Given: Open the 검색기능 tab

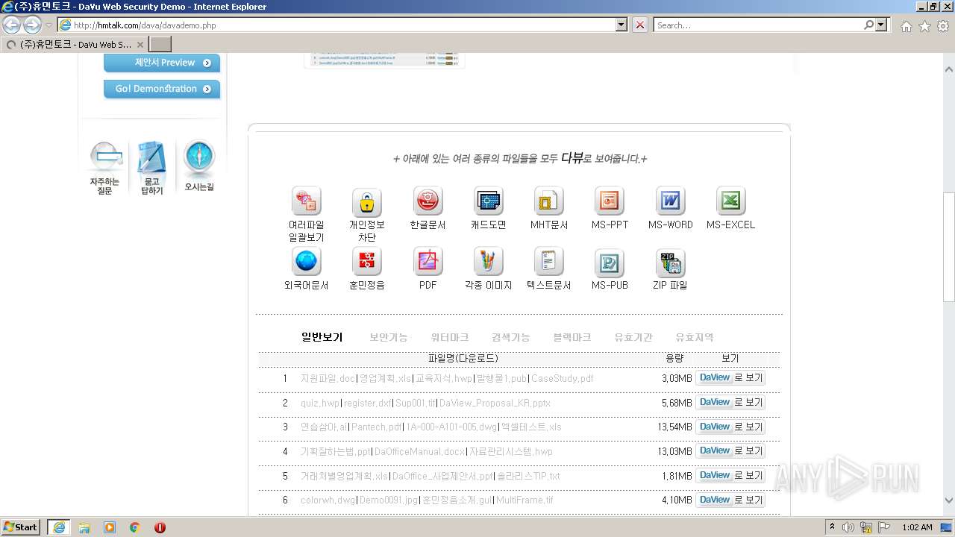Looking at the screenshot, I should (x=511, y=337).
